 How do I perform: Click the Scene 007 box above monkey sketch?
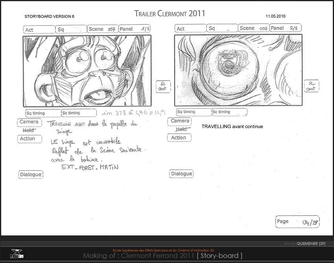click(x=102, y=29)
